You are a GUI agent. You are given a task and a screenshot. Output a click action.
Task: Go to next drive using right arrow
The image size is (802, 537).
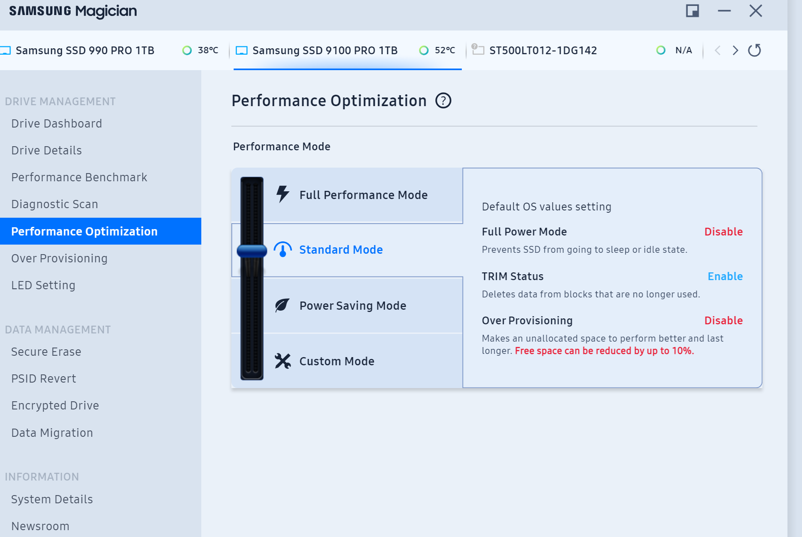click(735, 50)
